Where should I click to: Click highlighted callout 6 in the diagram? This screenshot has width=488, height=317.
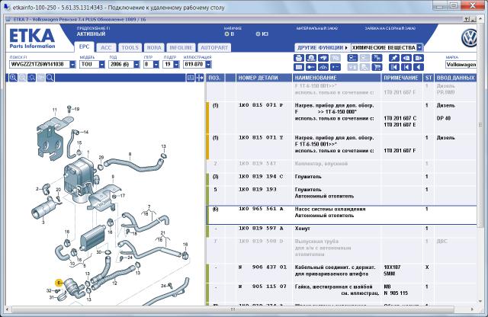click(59, 283)
